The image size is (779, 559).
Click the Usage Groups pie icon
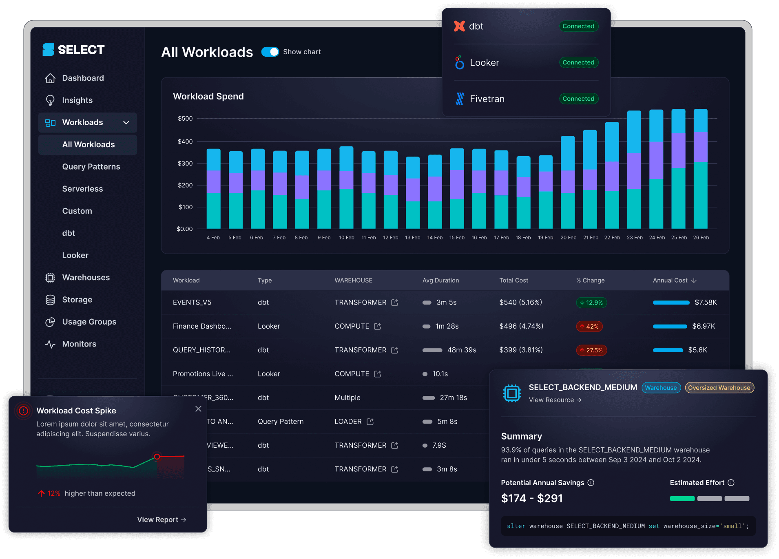[50, 322]
